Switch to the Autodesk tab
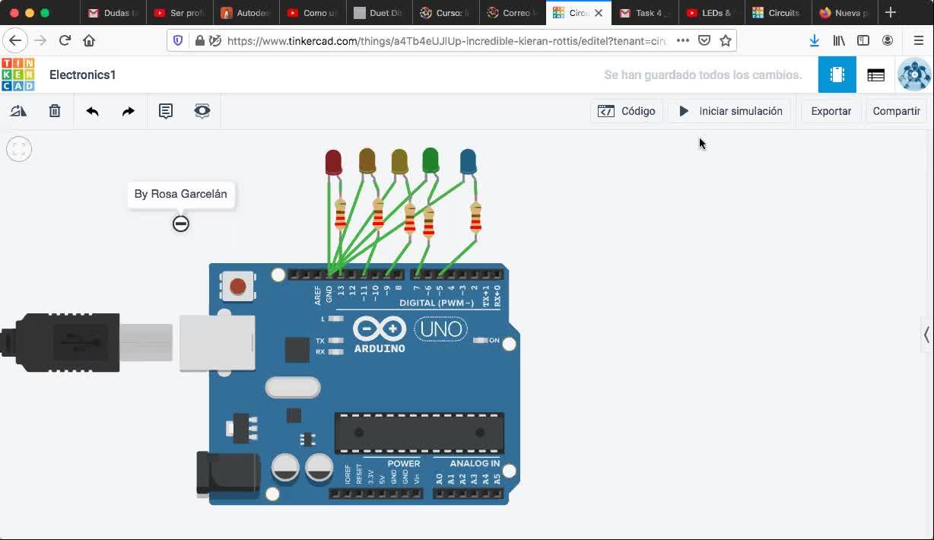 (x=246, y=13)
